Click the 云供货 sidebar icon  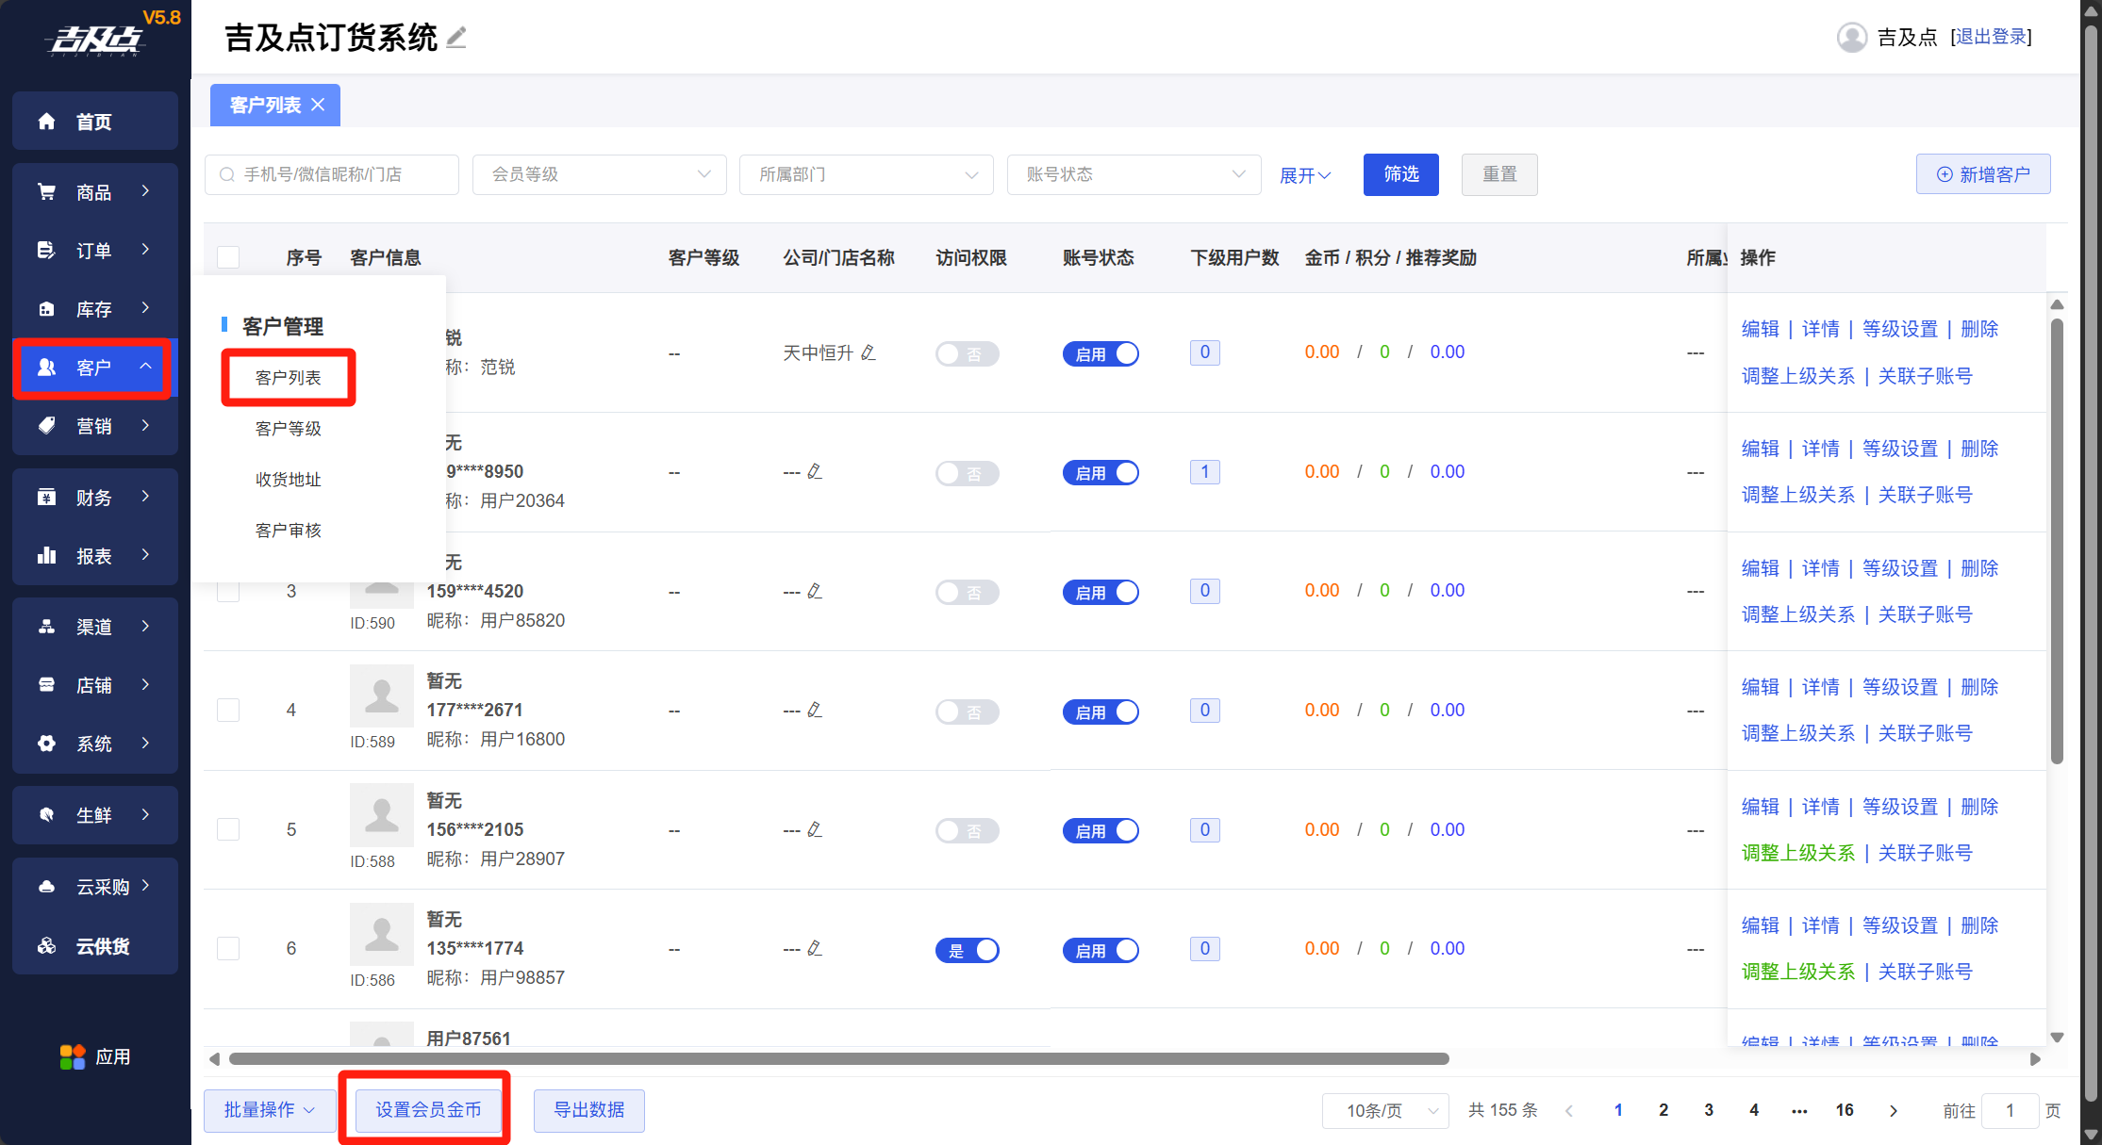[x=46, y=946]
